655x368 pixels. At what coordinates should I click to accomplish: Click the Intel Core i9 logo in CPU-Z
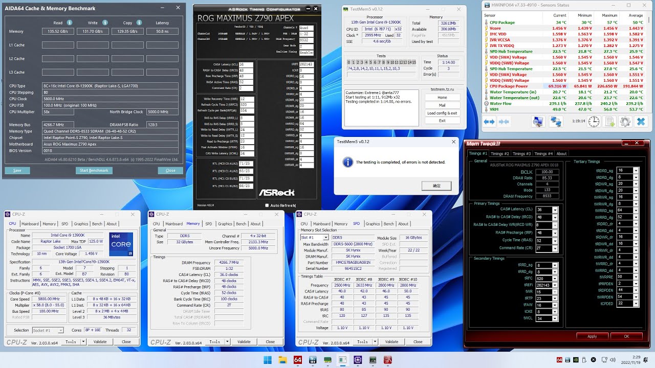coord(121,244)
